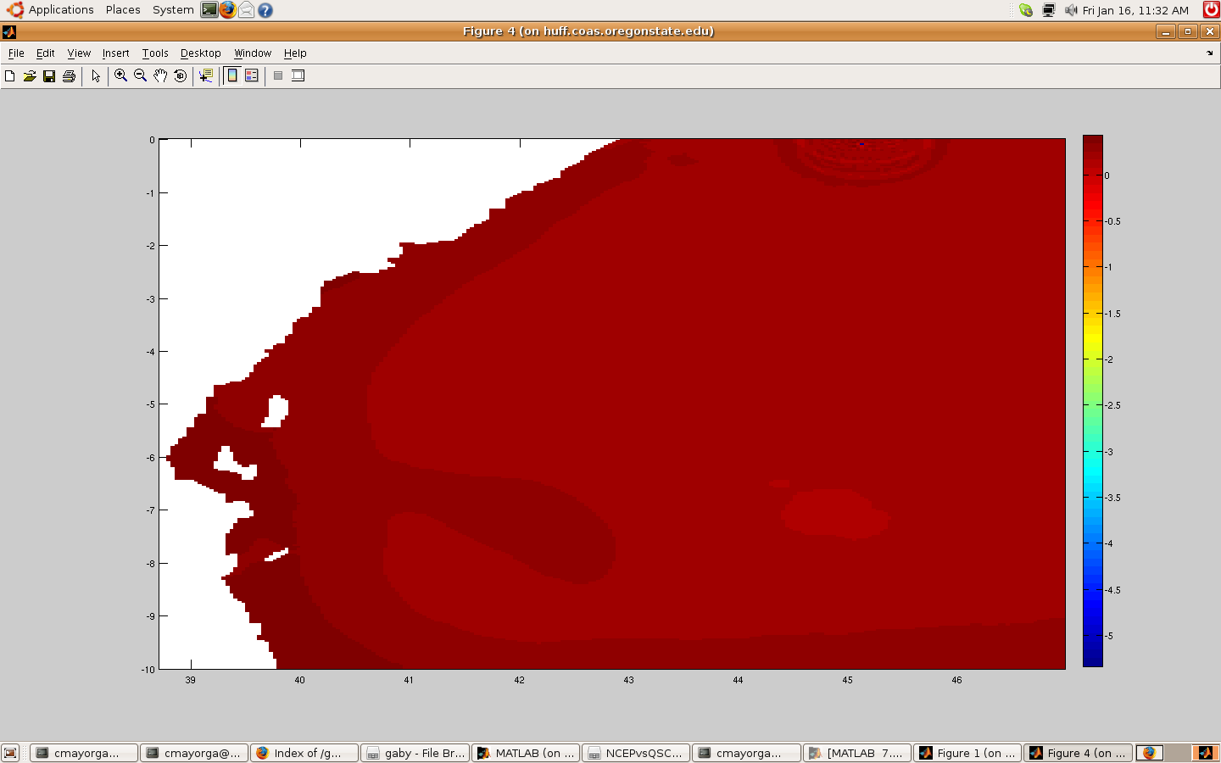This screenshot has height=763, width=1221.
Task: Expand the Ubuntu Applications menu
Action: (x=60, y=10)
